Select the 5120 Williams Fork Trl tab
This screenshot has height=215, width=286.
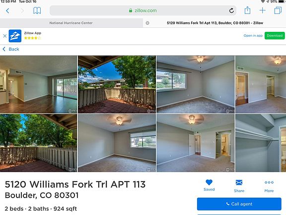click(215, 23)
